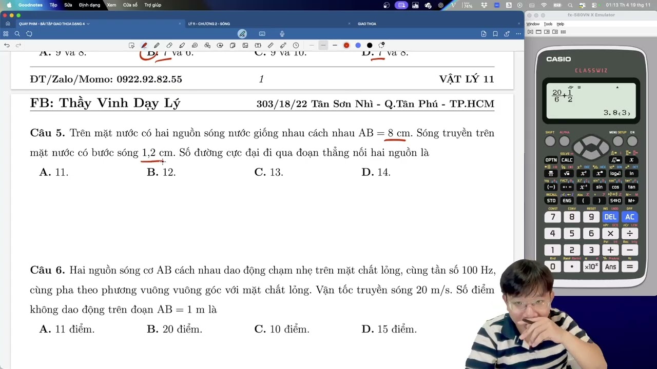Undo the last stroke
The height and width of the screenshot is (369, 657).
tap(7, 46)
